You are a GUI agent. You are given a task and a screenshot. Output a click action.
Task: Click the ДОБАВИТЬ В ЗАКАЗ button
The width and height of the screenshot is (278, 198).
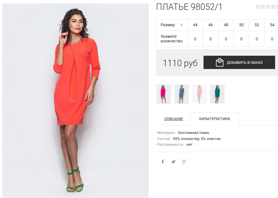pyautogui.click(x=239, y=62)
